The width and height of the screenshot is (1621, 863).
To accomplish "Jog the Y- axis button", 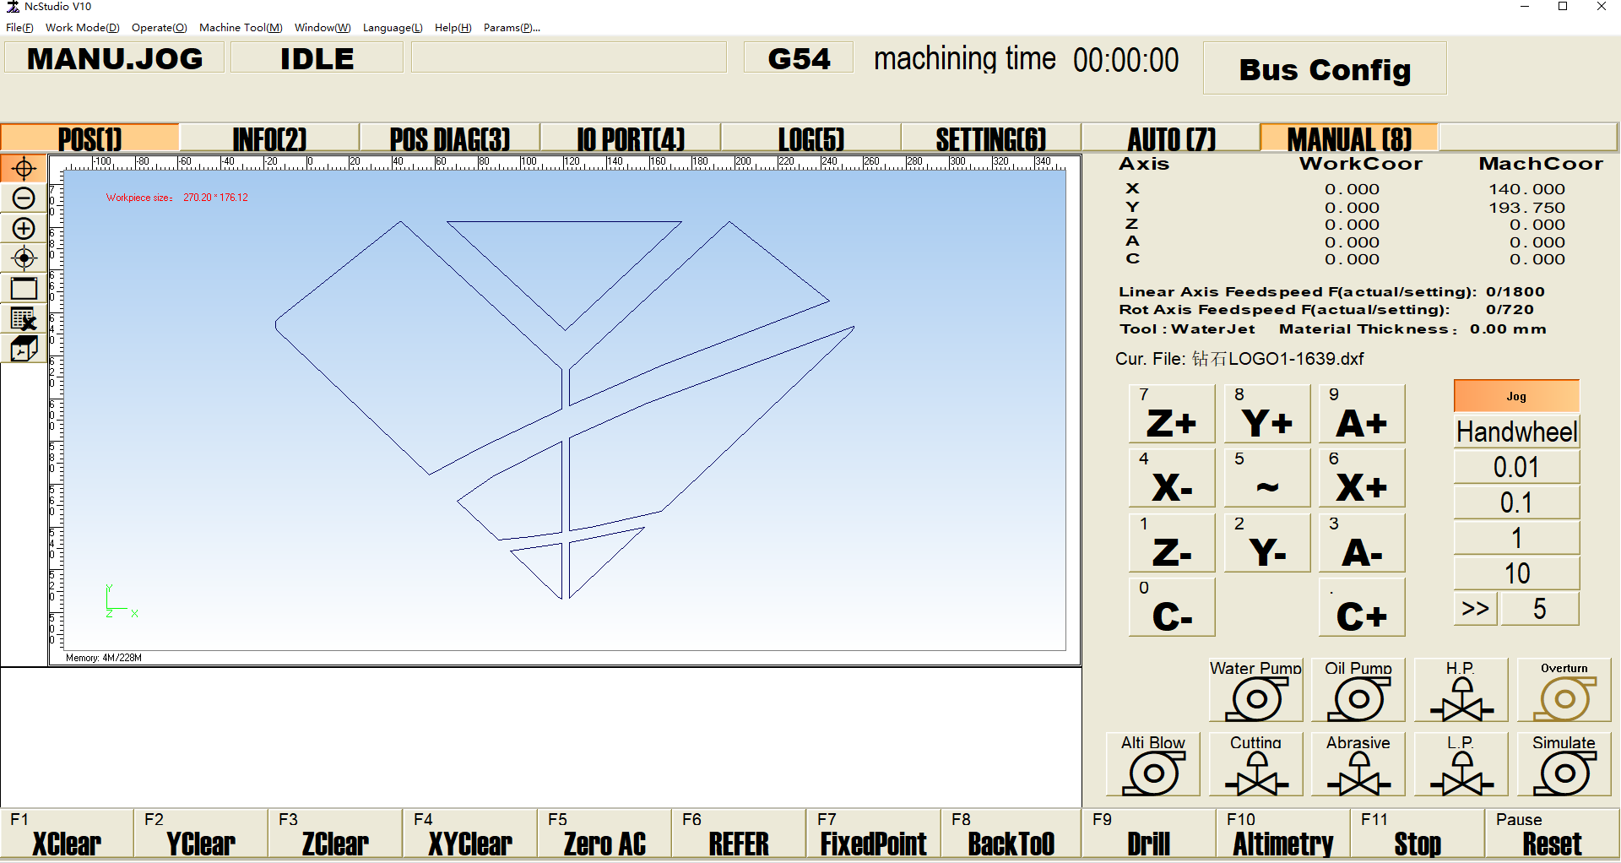I will [x=1267, y=543].
